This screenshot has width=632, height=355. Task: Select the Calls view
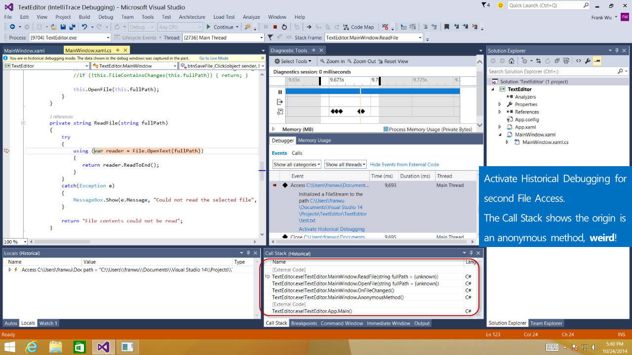click(297, 153)
